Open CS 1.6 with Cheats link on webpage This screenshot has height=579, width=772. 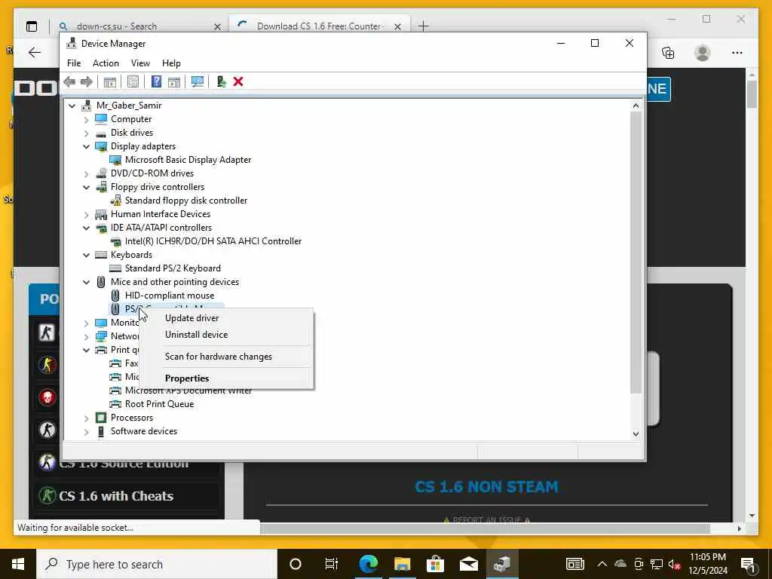116,496
